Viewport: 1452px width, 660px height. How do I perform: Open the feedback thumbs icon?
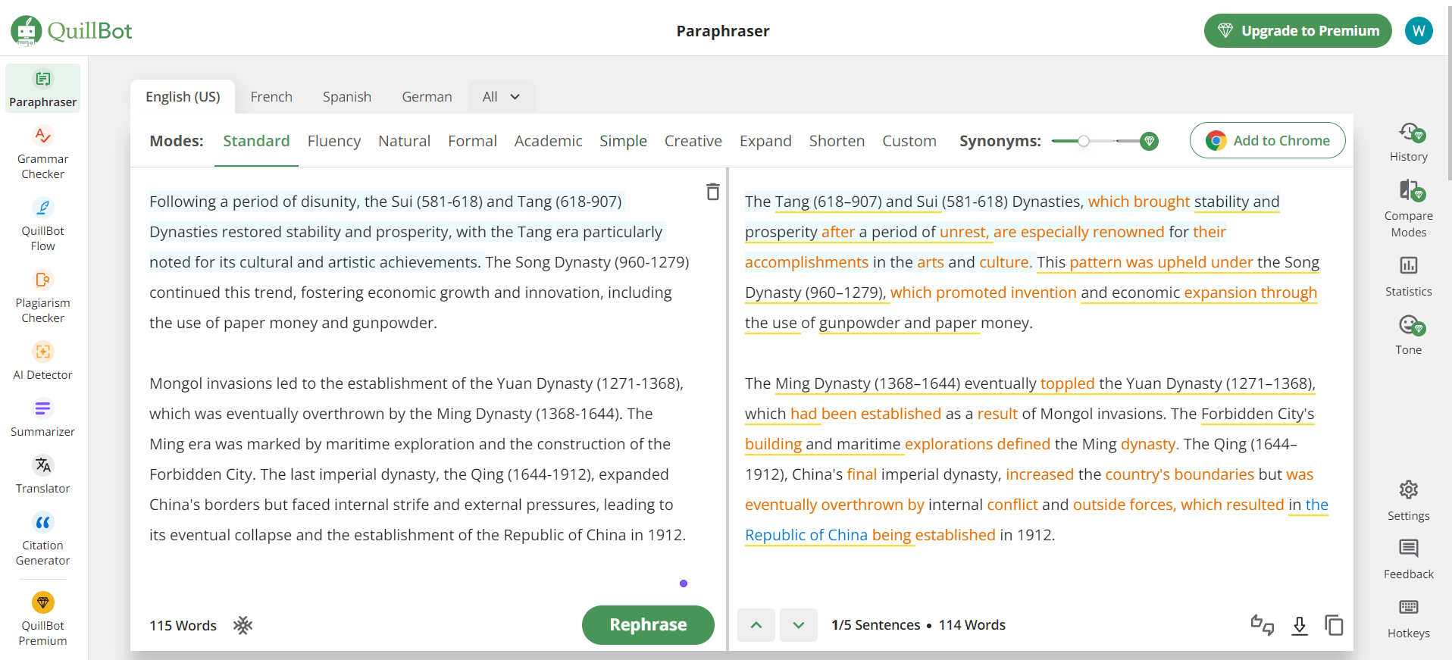coord(1262,625)
